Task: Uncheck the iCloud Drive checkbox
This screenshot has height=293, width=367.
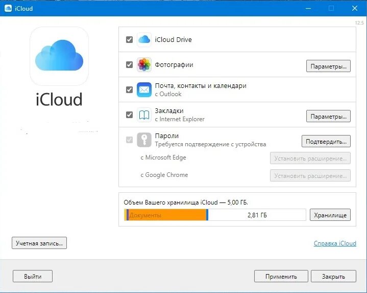Action: (x=130, y=39)
